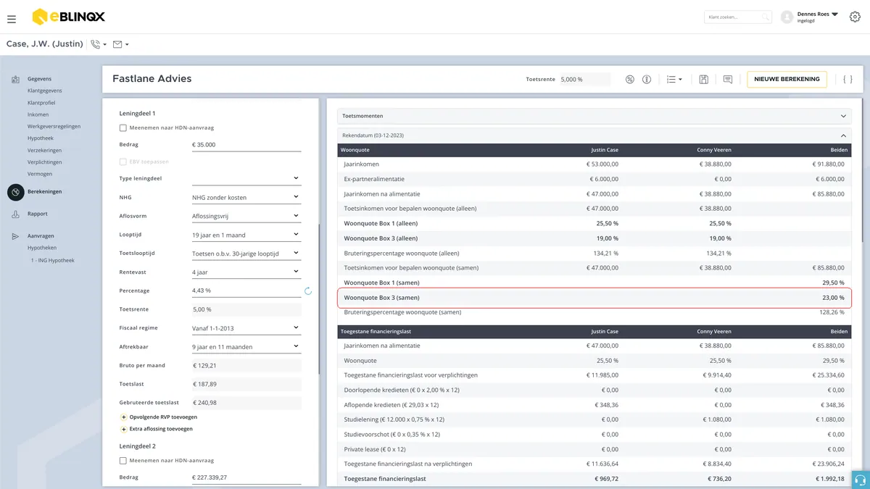Screen dimensions: 870x489
Task: Open the headset support chat icon
Action: tap(861, 480)
